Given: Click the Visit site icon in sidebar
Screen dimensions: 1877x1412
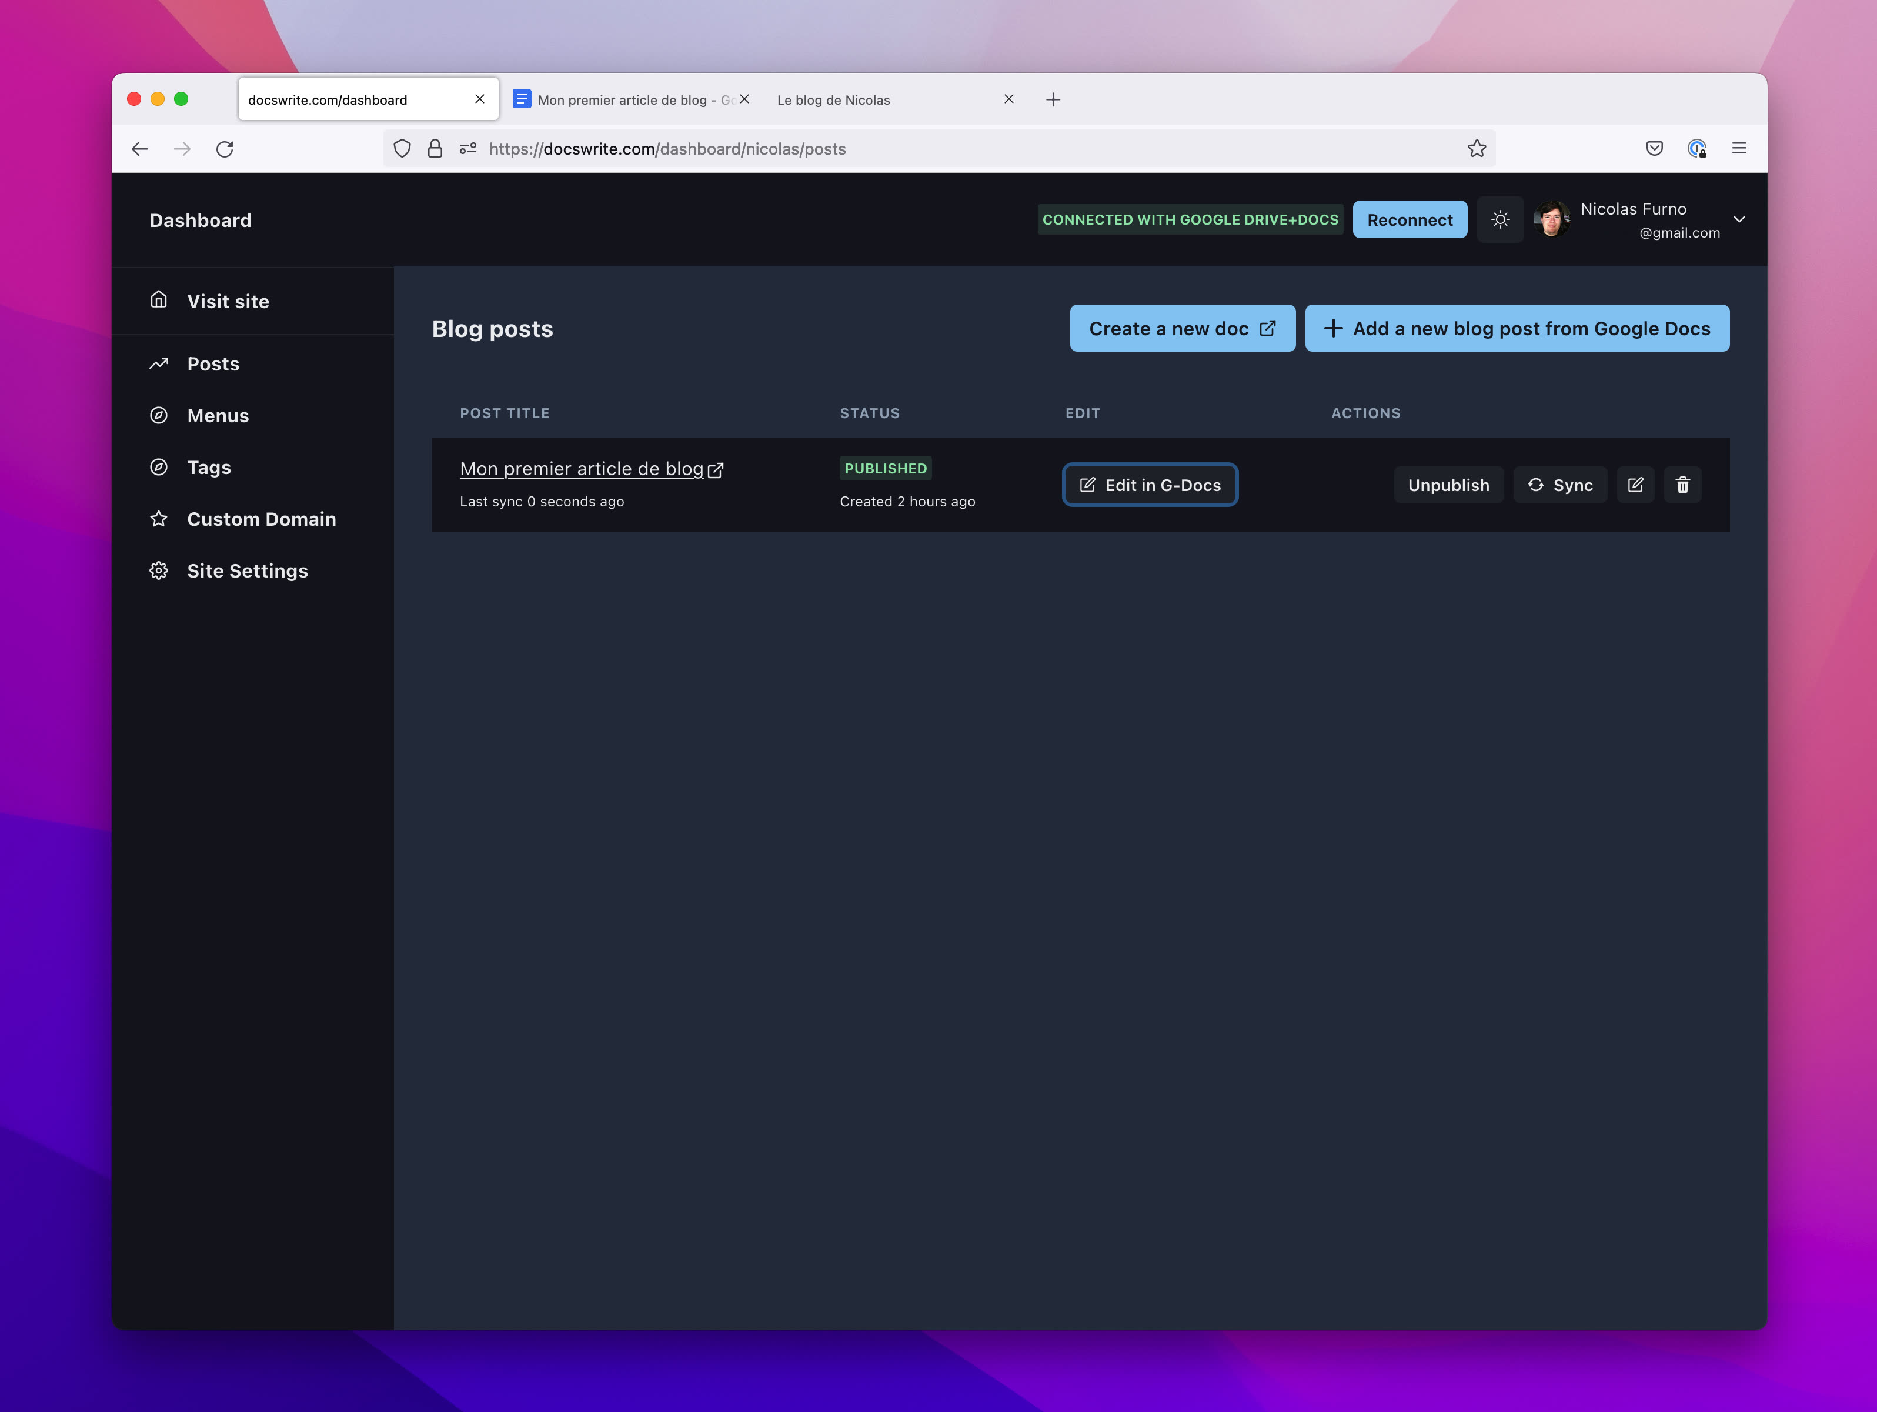Looking at the screenshot, I should [159, 299].
